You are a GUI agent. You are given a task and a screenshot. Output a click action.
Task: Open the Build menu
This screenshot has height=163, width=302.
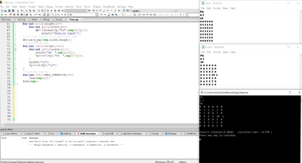41,7
